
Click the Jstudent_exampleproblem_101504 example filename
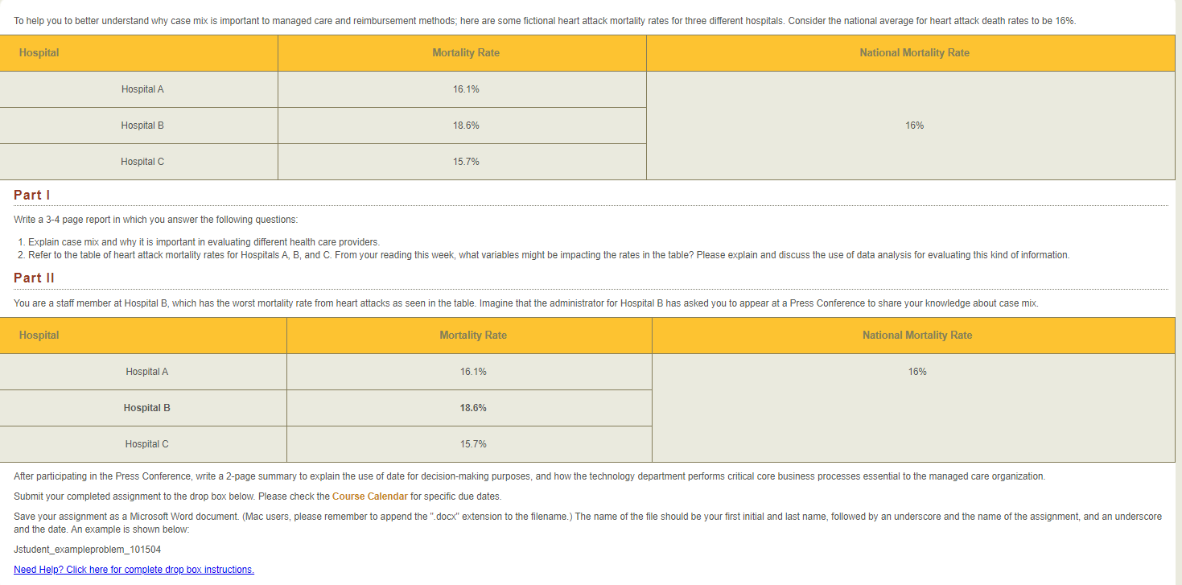pyautogui.click(x=88, y=550)
